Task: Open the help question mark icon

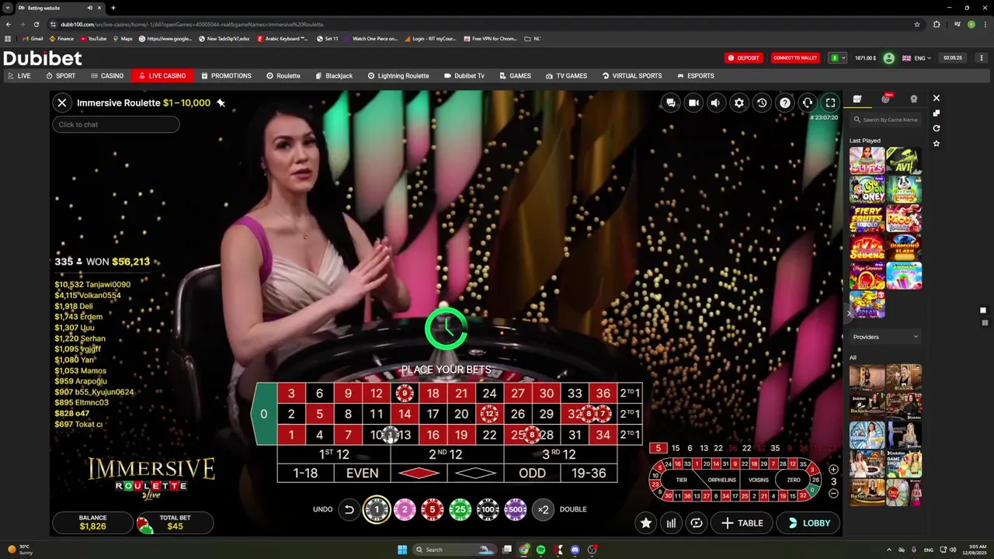Action: click(x=785, y=102)
